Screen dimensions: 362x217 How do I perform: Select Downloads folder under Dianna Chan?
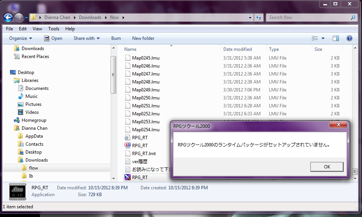point(36,160)
